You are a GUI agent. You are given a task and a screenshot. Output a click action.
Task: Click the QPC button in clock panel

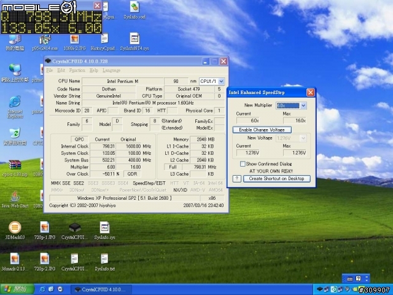(x=79, y=140)
